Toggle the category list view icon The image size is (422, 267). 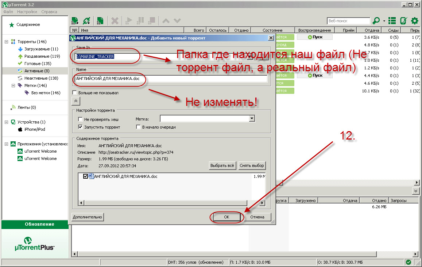click(392, 21)
